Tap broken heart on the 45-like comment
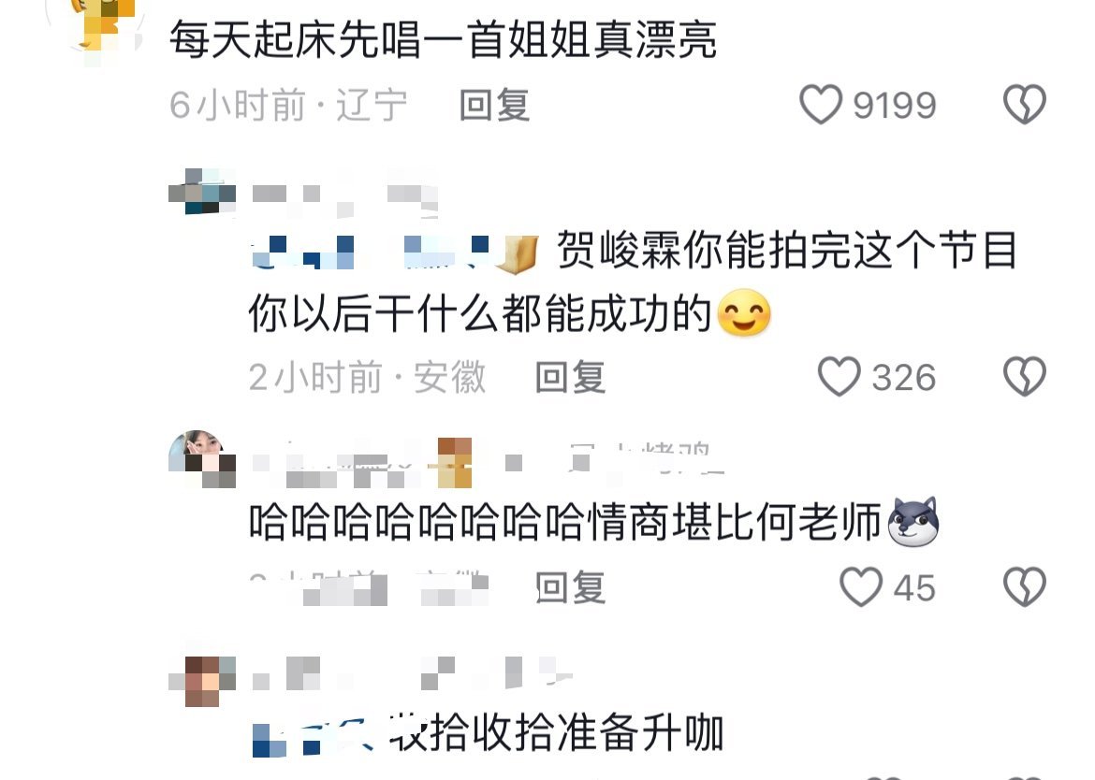This screenshot has width=1095, height=780. 1025,586
